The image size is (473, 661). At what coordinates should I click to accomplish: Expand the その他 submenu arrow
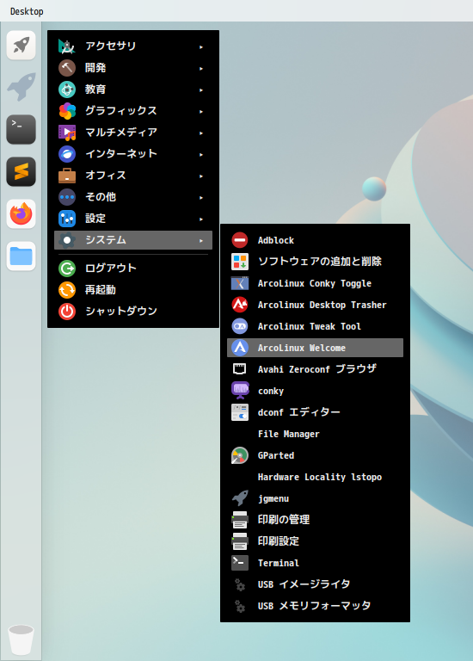201,197
